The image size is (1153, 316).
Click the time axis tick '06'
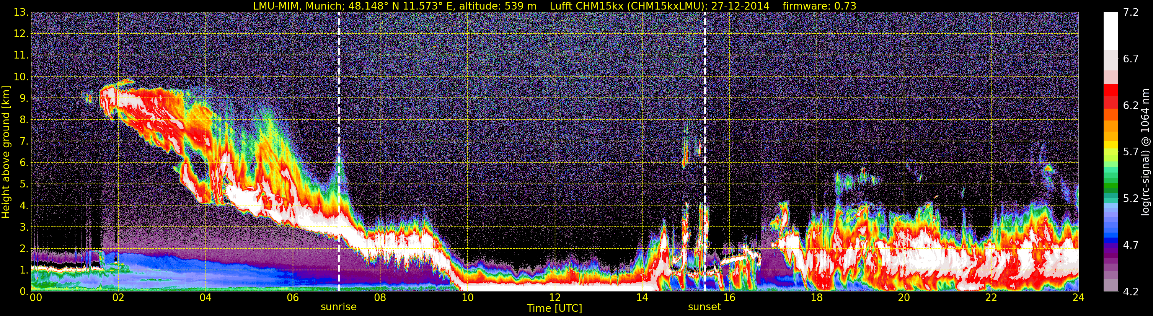pos(293,298)
